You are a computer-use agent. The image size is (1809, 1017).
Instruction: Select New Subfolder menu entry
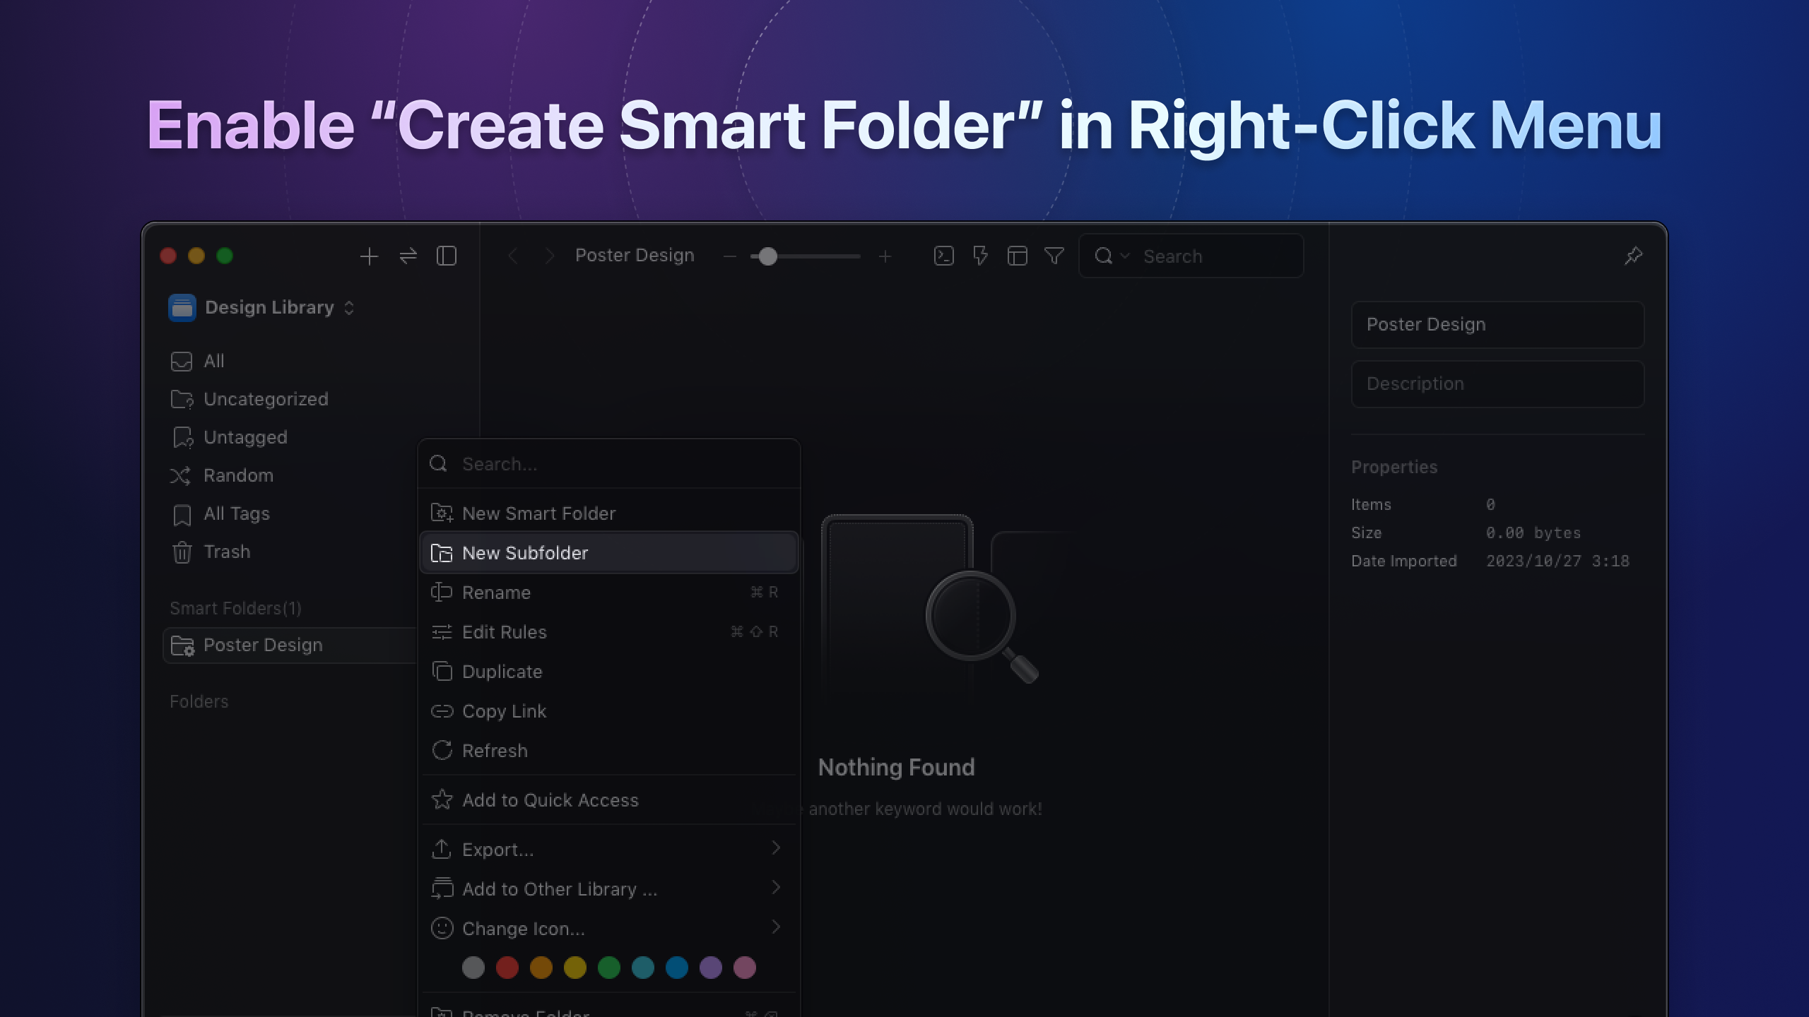(x=524, y=553)
